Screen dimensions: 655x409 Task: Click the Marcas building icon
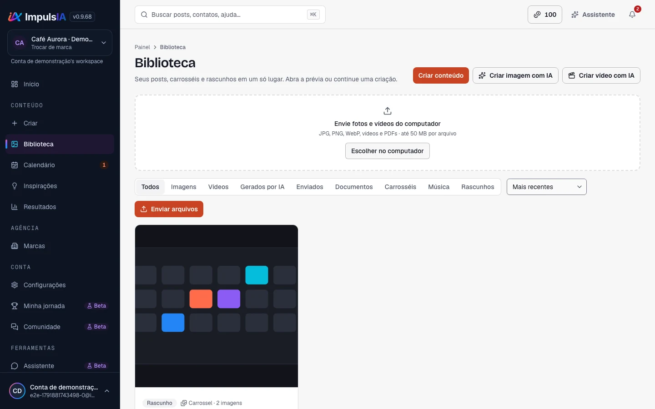[15, 246]
